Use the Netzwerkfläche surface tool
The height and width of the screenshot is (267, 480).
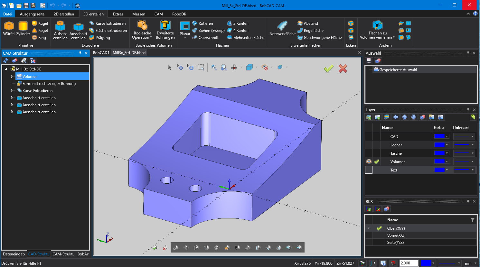pos(282,28)
